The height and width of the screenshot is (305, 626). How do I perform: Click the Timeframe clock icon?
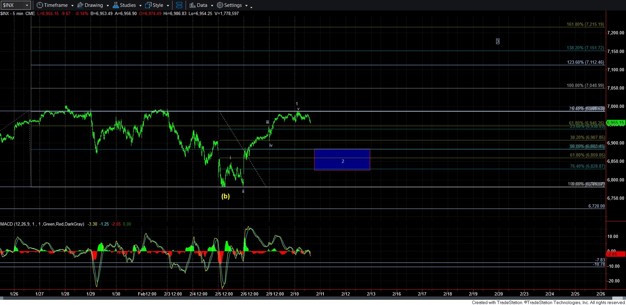[x=40, y=5]
